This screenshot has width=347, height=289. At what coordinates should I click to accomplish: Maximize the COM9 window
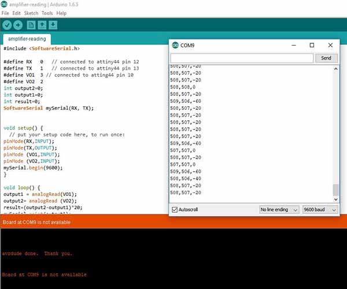(312, 45)
